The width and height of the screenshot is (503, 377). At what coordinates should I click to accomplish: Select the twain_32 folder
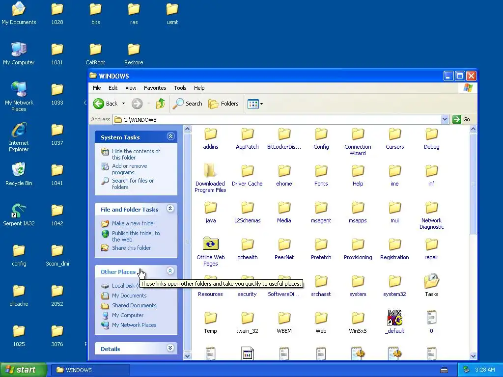248,323
